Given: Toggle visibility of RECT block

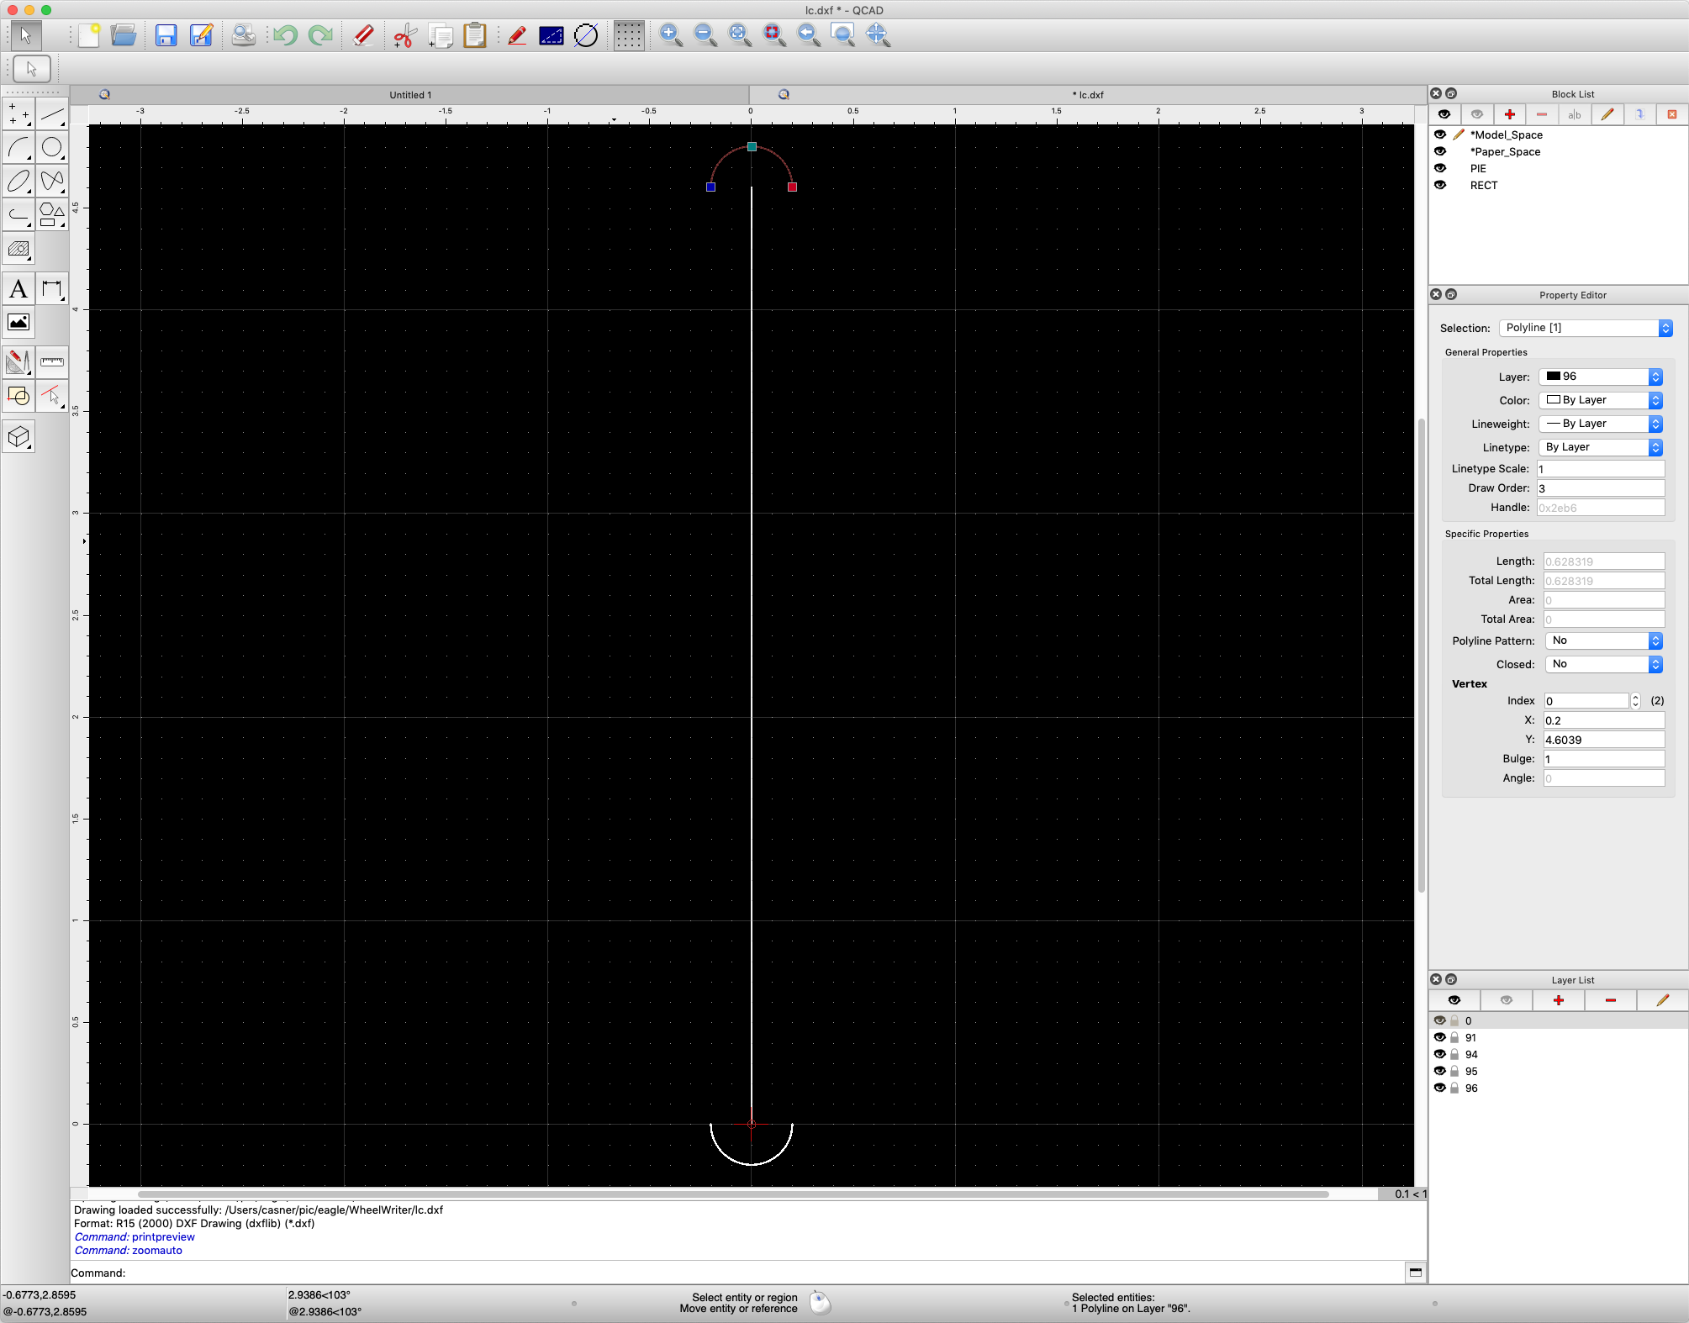Looking at the screenshot, I should pos(1440,185).
